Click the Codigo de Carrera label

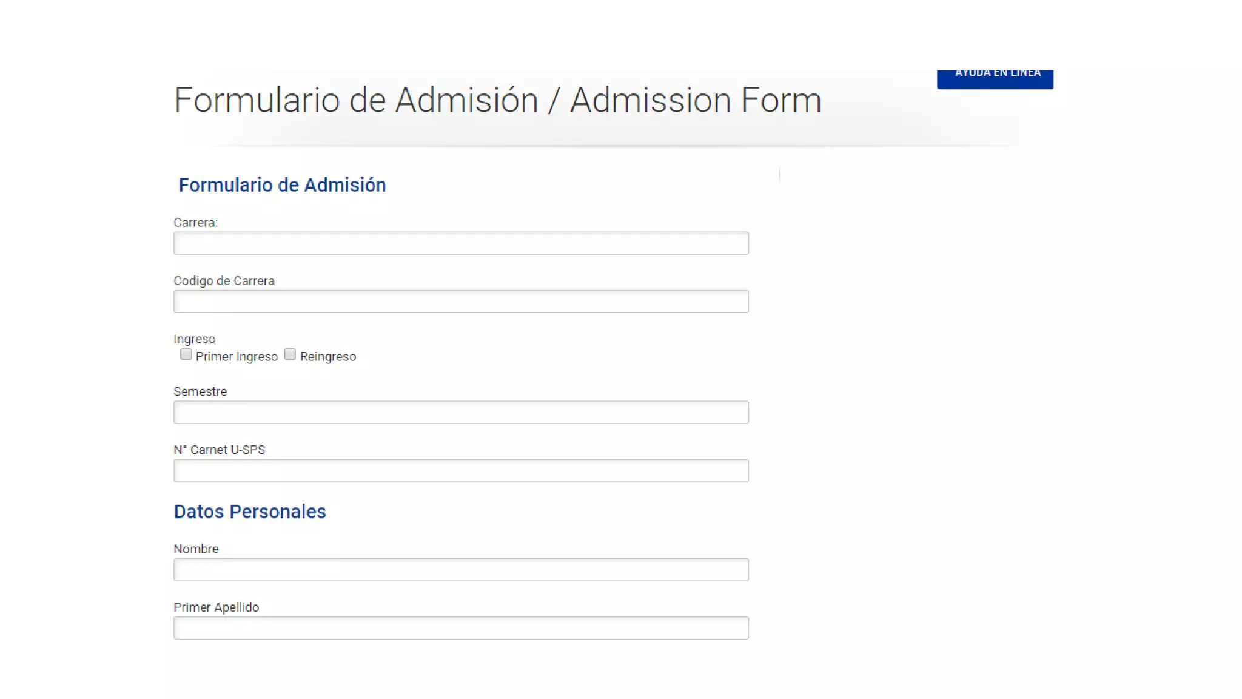(x=224, y=281)
